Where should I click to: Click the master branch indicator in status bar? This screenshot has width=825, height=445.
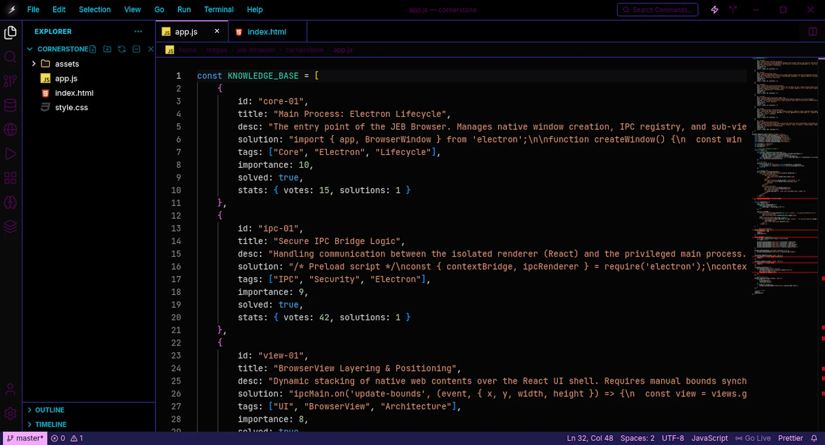tap(25, 438)
